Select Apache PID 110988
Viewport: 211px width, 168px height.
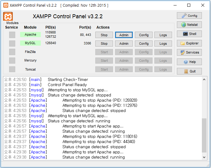(51, 32)
